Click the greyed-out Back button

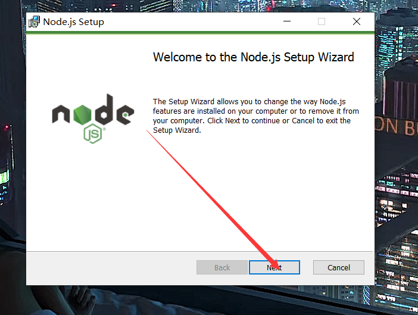[x=222, y=267]
